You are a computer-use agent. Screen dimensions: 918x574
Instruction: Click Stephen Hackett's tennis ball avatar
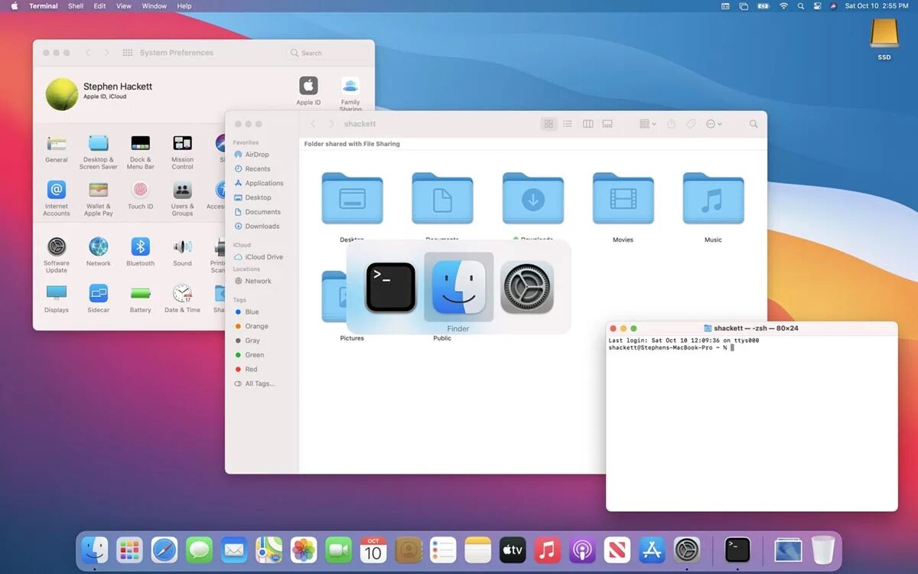coord(62,94)
